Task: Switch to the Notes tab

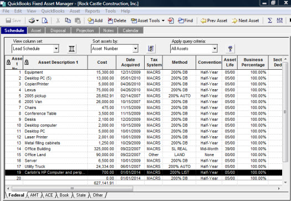Action: click(109, 30)
